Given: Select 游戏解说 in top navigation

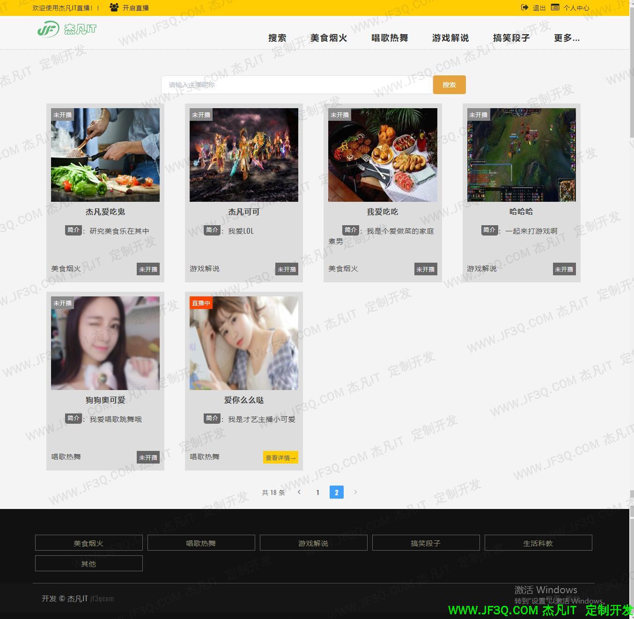Looking at the screenshot, I should pos(450,38).
